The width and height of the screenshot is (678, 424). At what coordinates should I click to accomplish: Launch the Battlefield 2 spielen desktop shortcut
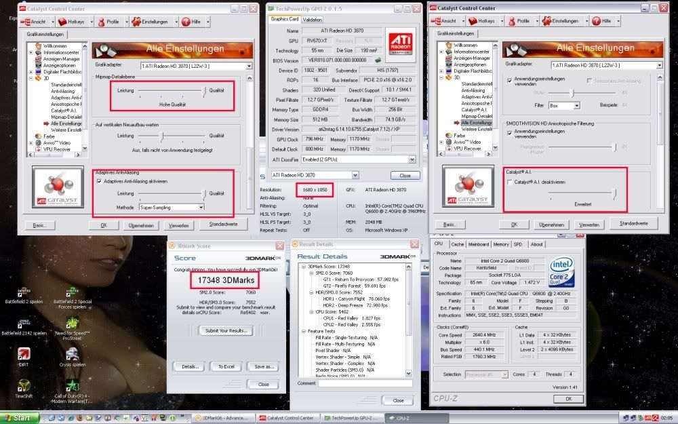(24, 296)
